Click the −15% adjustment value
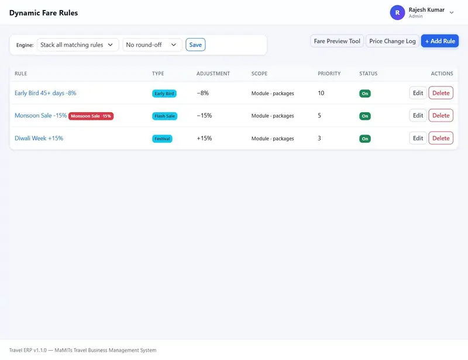 point(204,116)
